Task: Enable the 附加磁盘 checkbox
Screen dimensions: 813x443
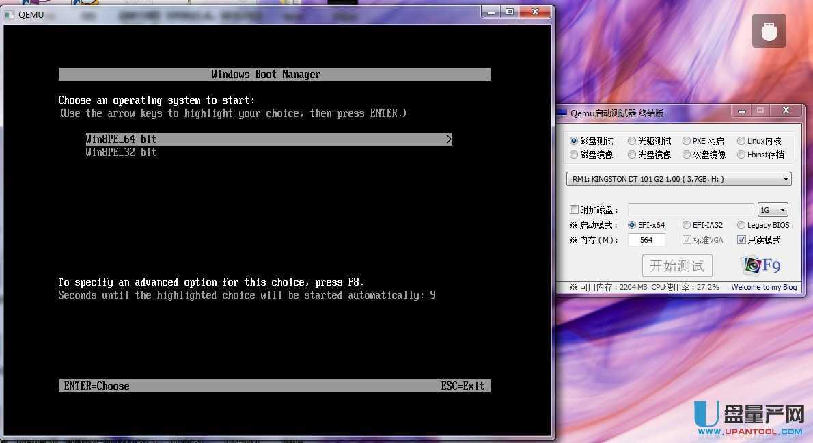Action: (573, 209)
